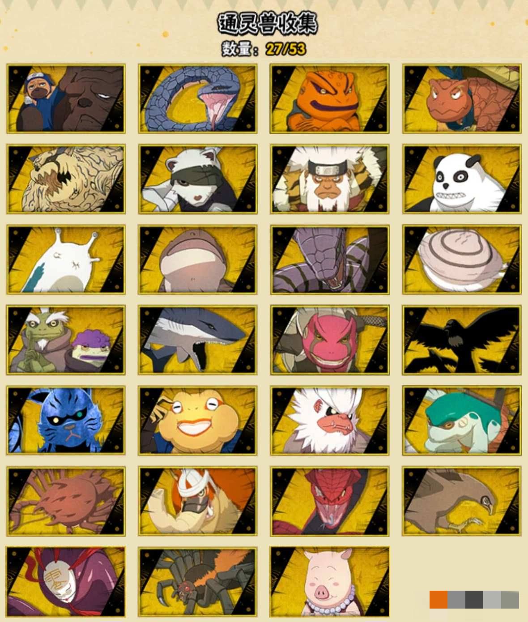Image resolution: width=528 pixels, height=622 pixels.
Task: Click the orange color block at bottom right
Action: [x=438, y=600]
